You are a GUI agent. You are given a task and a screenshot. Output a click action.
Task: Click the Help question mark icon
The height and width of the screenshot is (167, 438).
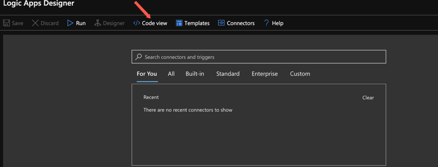coord(267,23)
